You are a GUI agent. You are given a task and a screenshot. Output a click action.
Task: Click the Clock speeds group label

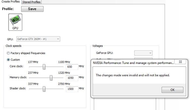[14, 46]
